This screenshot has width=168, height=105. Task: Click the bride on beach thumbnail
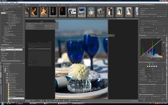click(x=91, y=11)
